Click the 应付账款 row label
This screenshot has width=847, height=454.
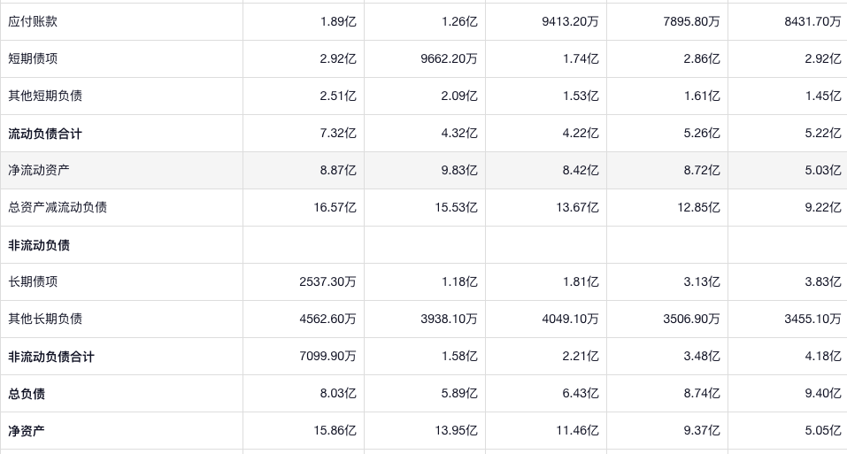tap(33, 21)
